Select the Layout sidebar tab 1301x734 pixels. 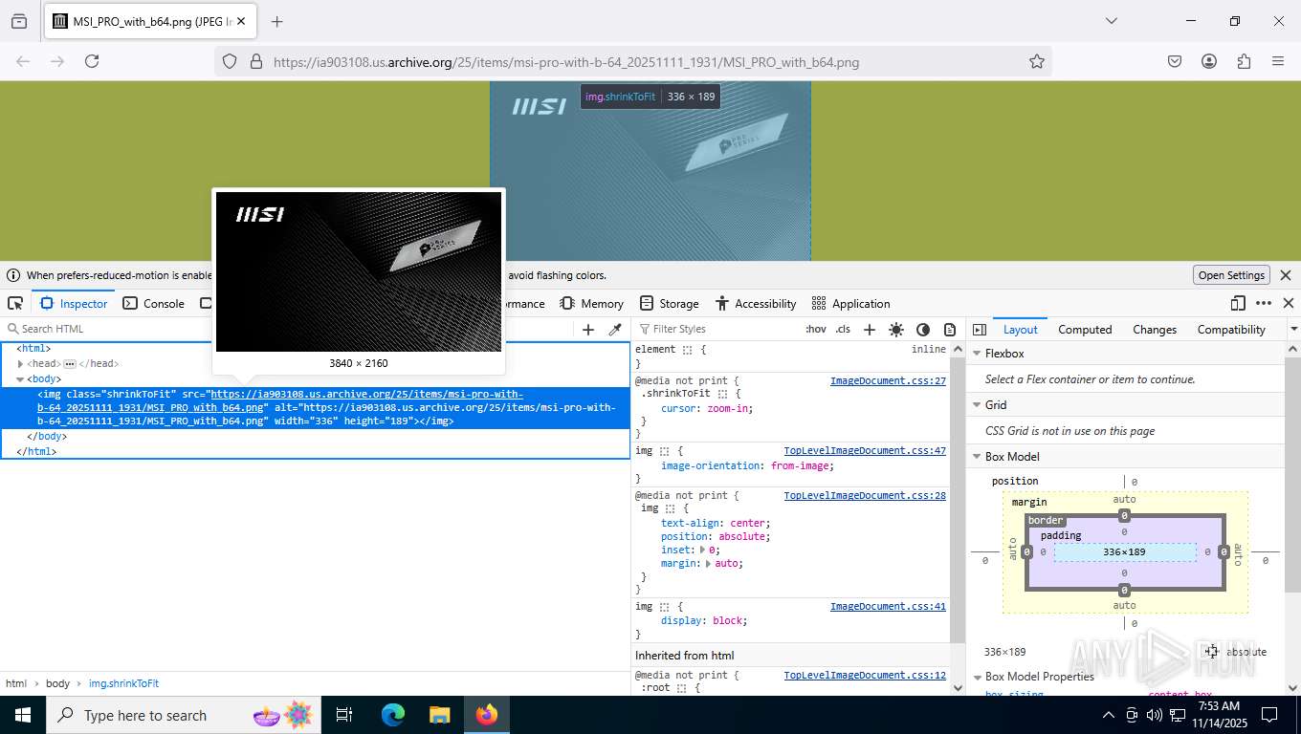pyautogui.click(x=1020, y=329)
